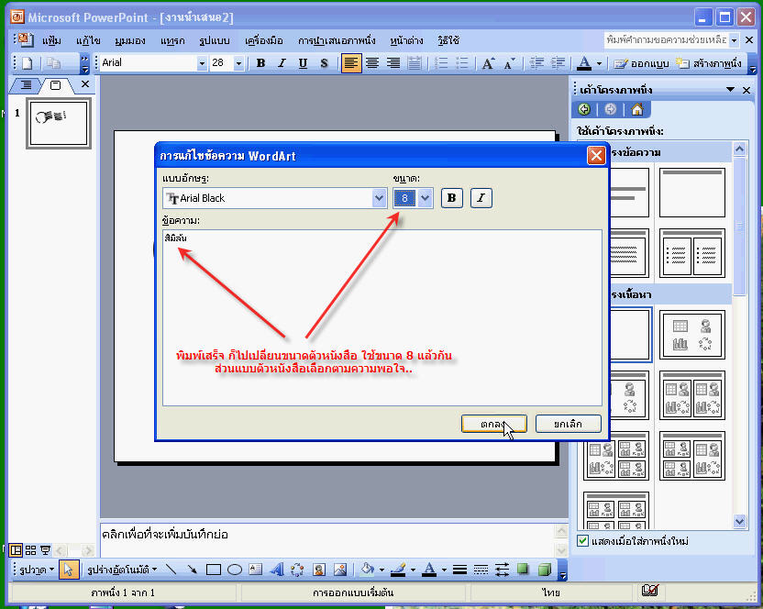
Task: Expand the toolbar Arial font name list
Action: (x=202, y=63)
